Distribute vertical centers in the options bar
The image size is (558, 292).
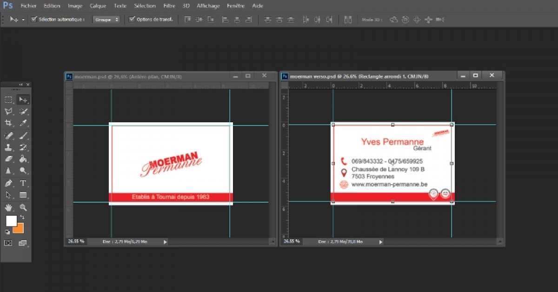coord(279,20)
